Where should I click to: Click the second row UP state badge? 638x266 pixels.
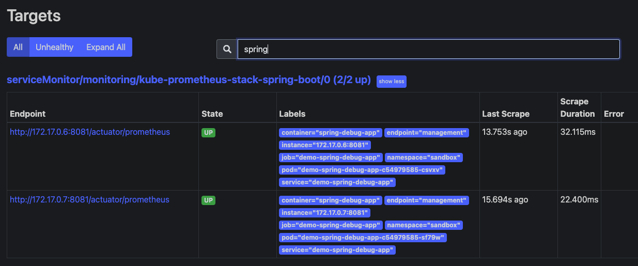click(208, 200)
